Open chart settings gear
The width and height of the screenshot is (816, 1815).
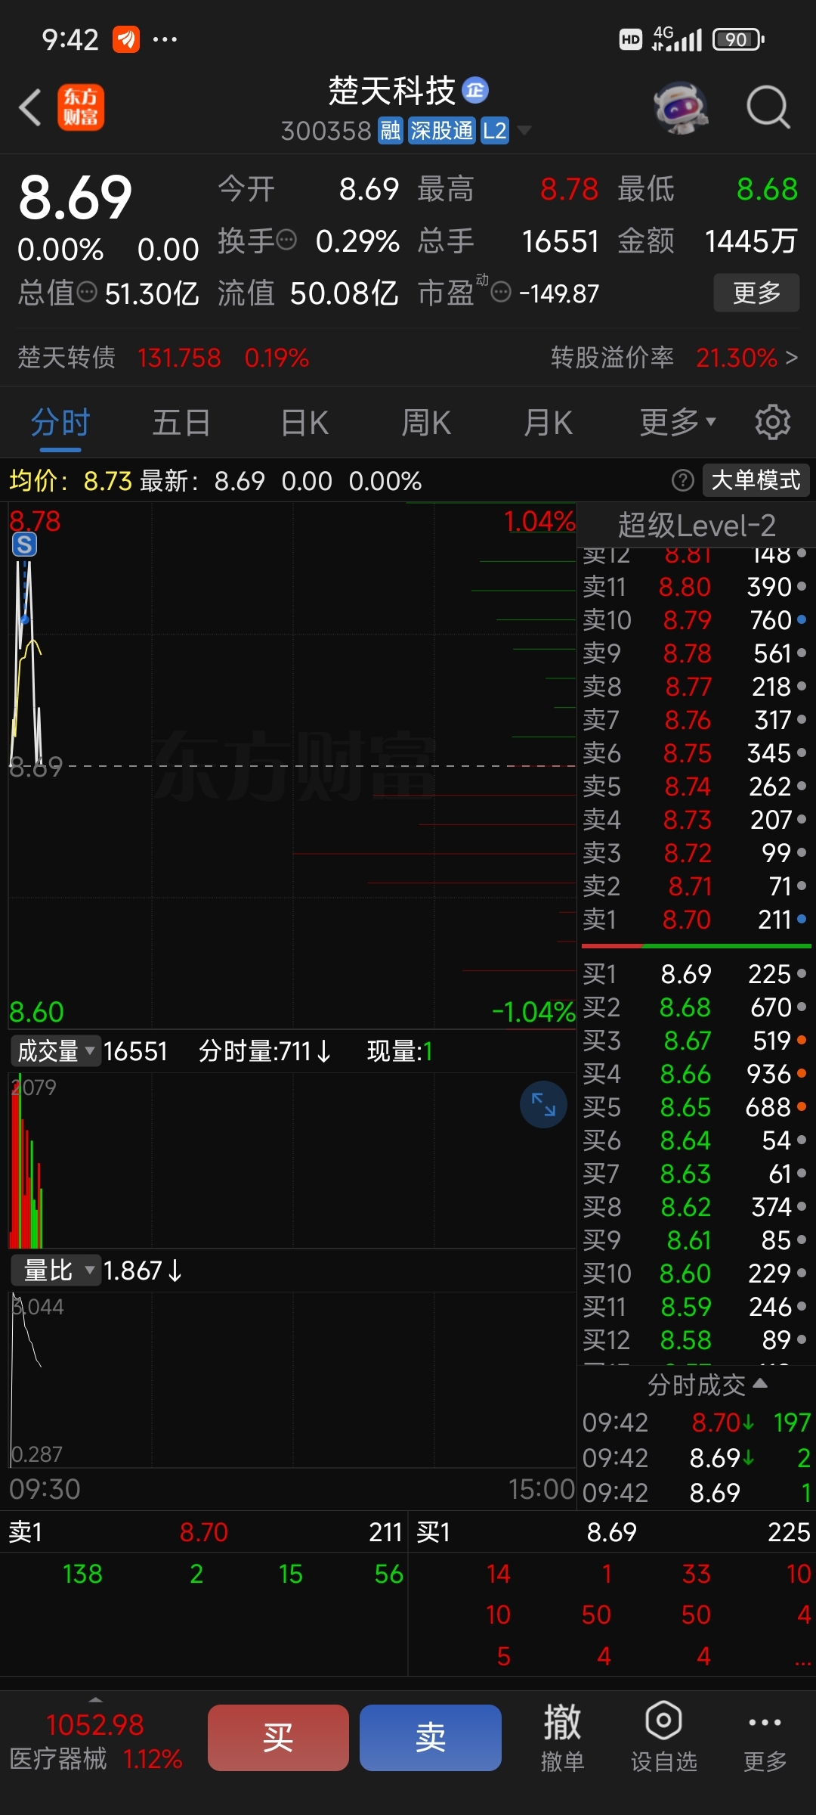pyautogui.click(x=772, y=422)
